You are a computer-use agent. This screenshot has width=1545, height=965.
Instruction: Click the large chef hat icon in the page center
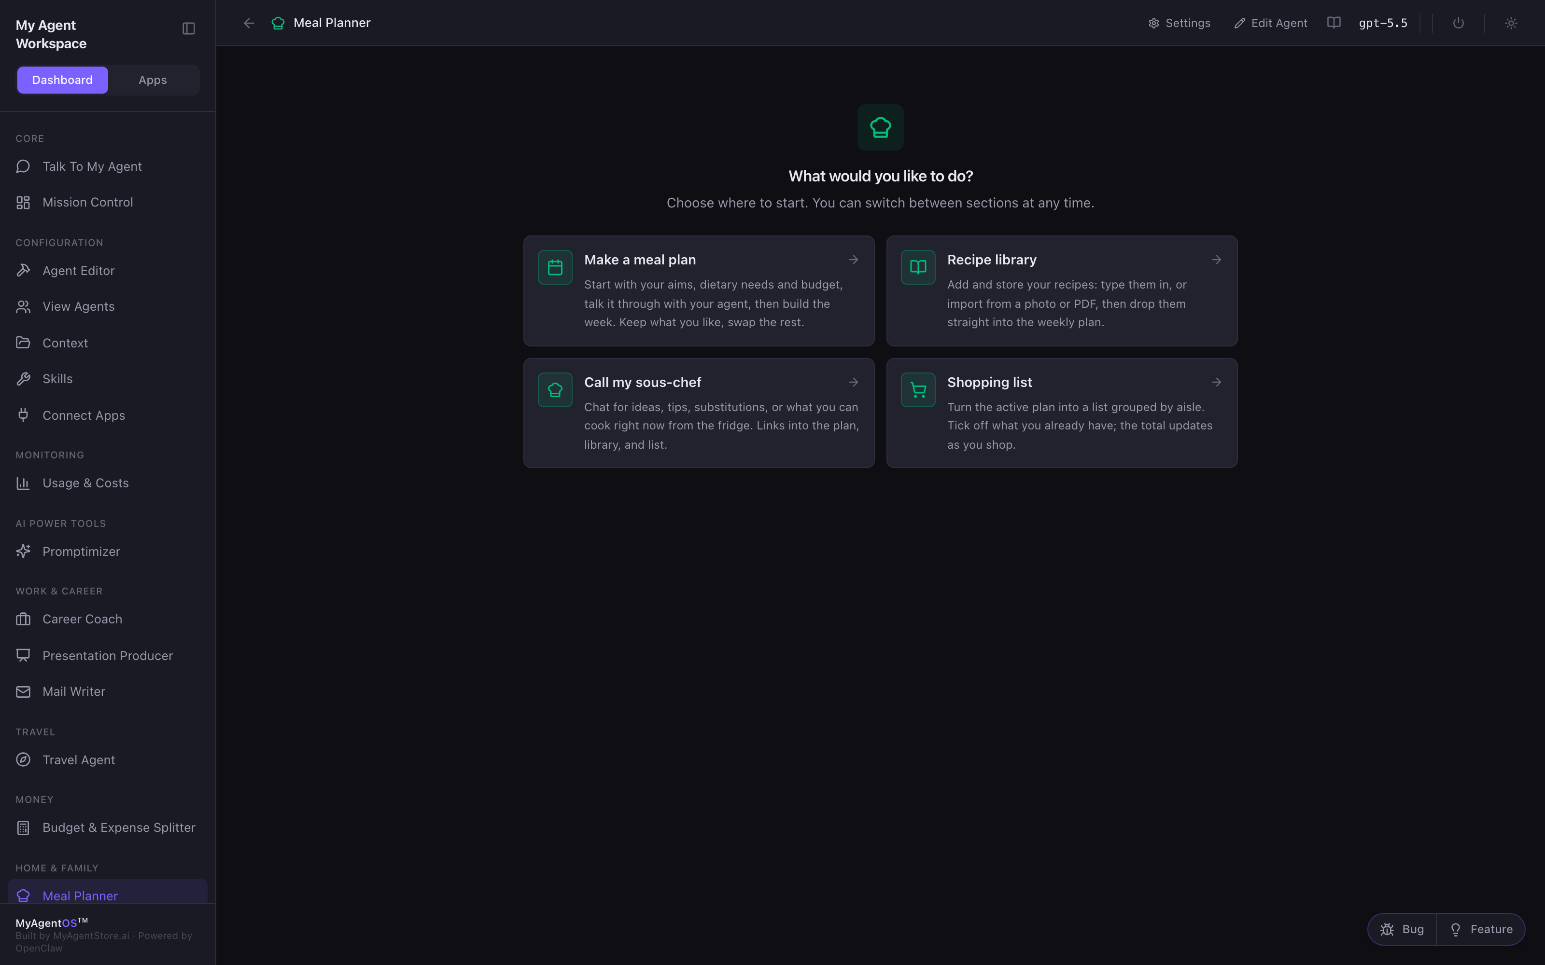880,128
